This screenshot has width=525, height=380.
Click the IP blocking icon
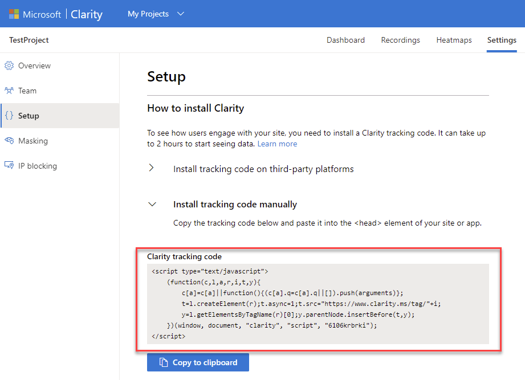(x=9, y=166)
